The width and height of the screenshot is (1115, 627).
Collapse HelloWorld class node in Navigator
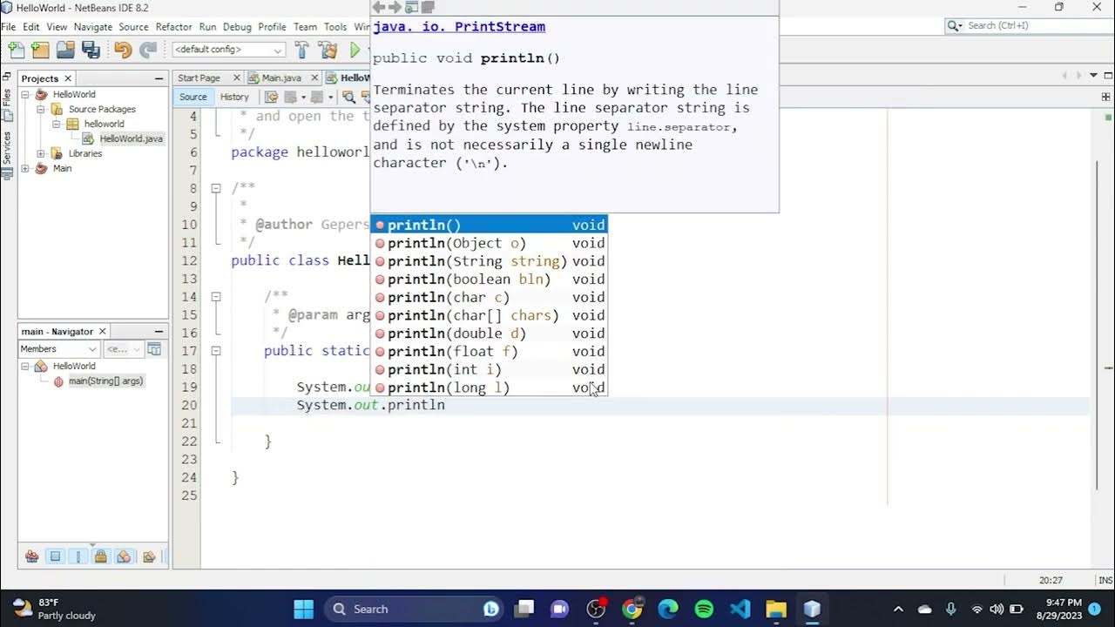tap(25, 366)
